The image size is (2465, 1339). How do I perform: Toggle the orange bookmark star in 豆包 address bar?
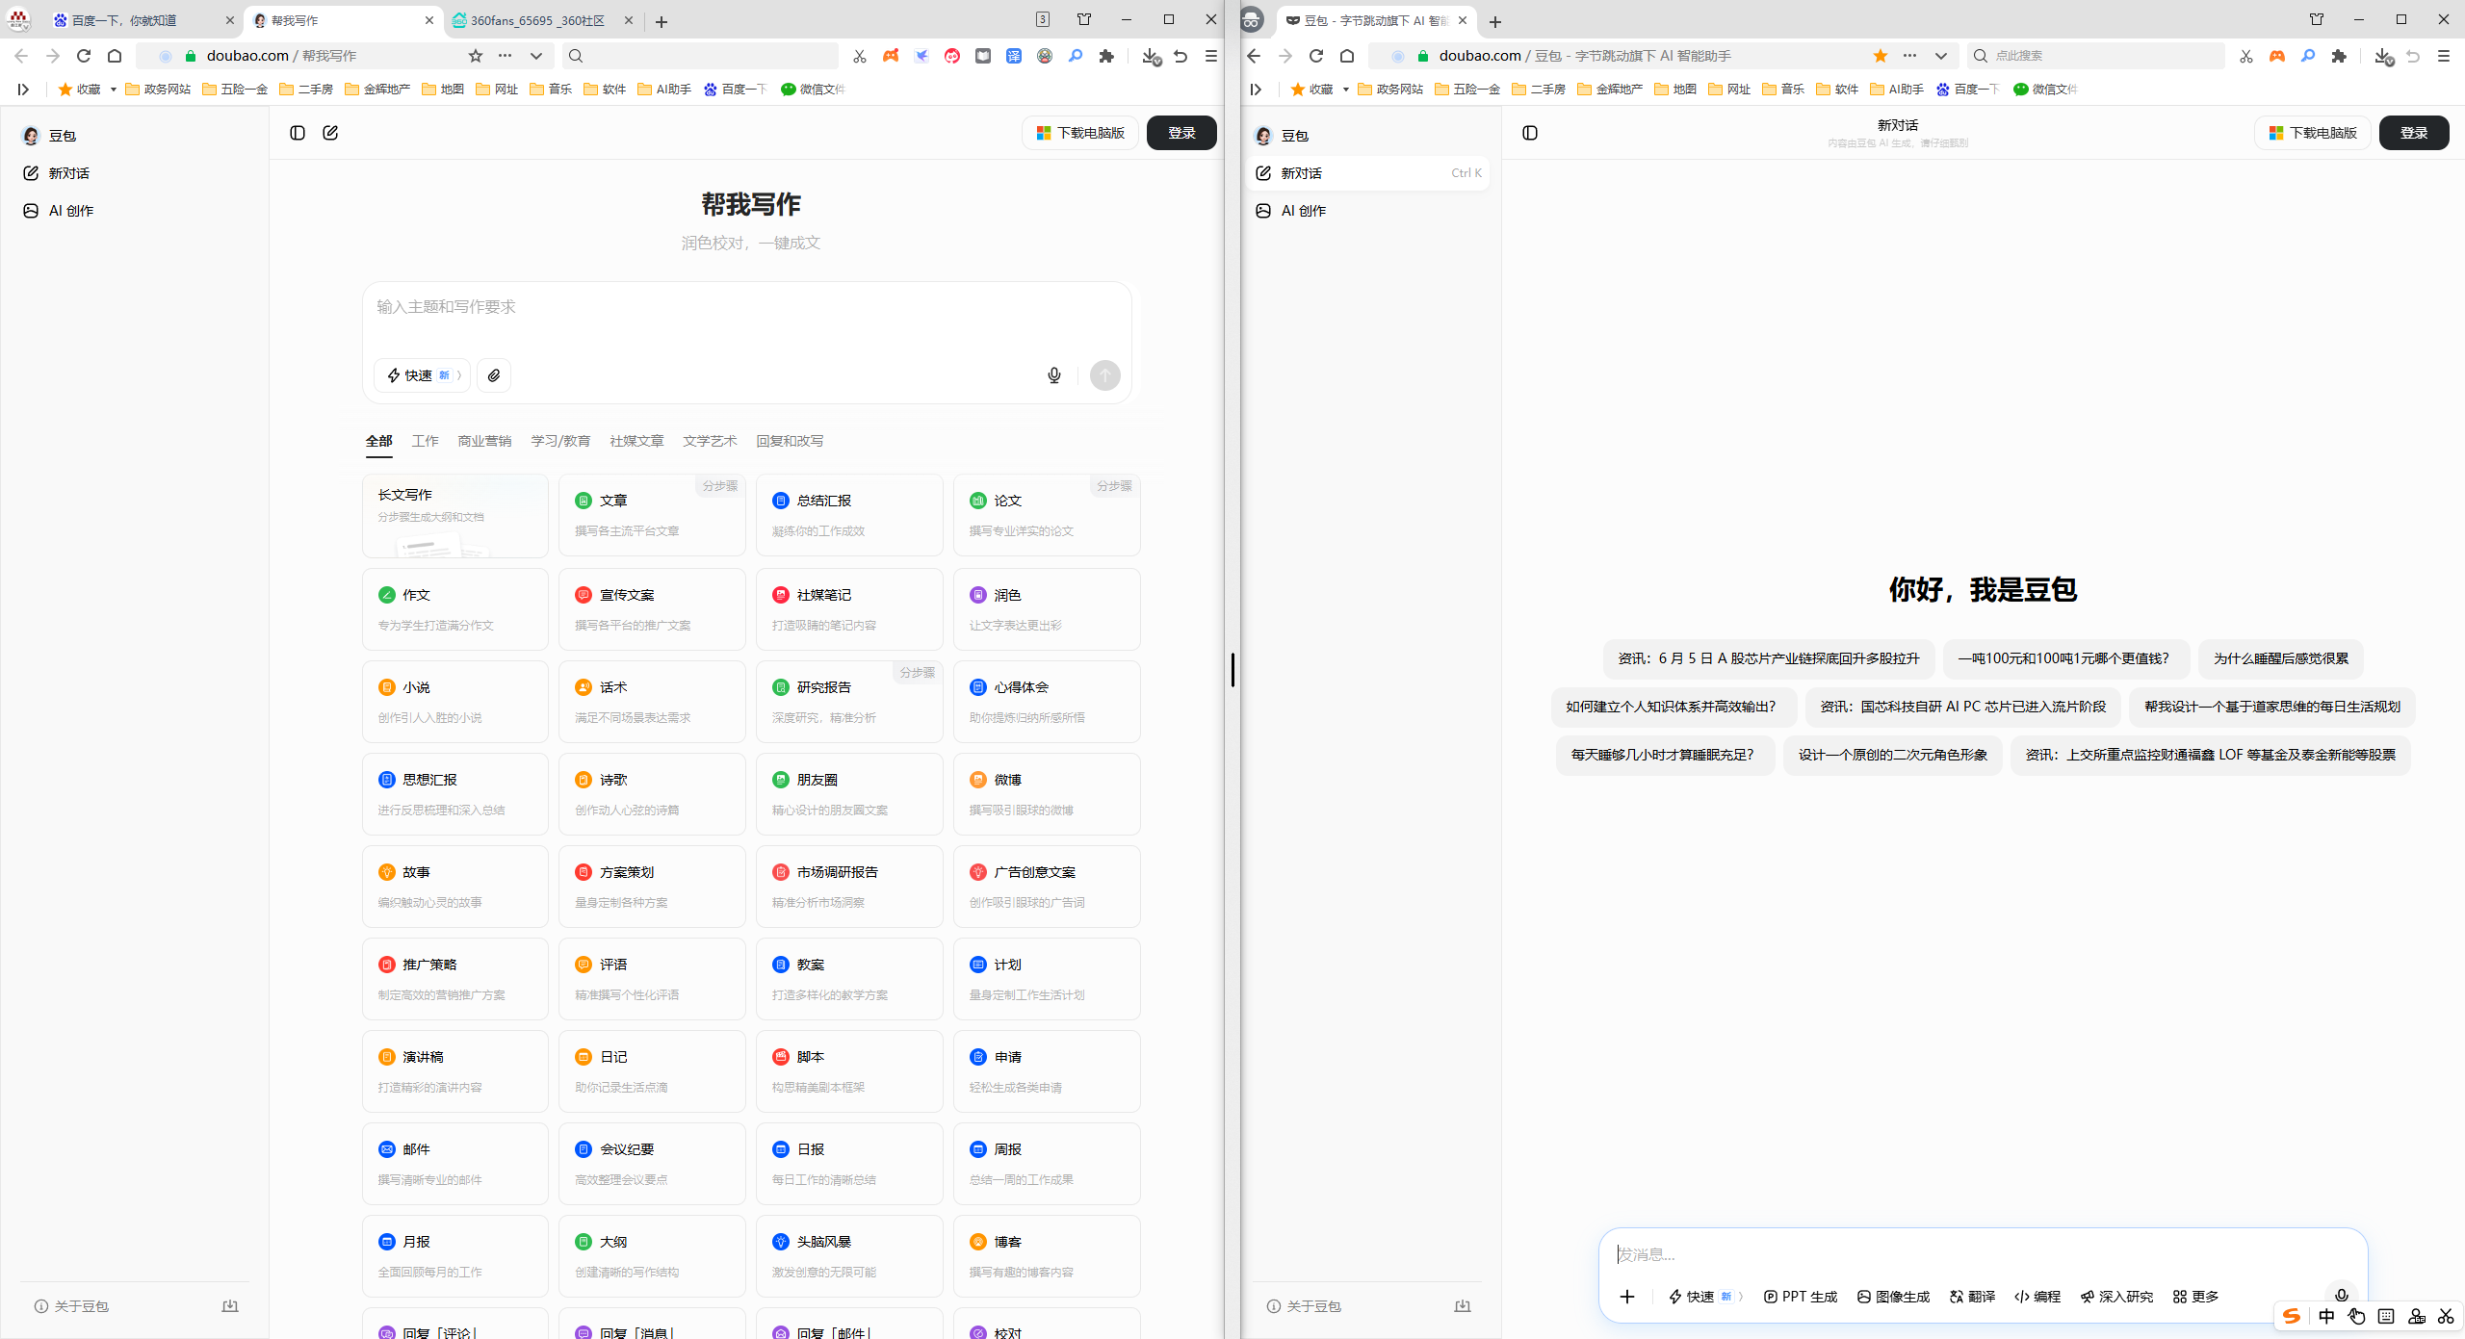[x=1881, y=56]
